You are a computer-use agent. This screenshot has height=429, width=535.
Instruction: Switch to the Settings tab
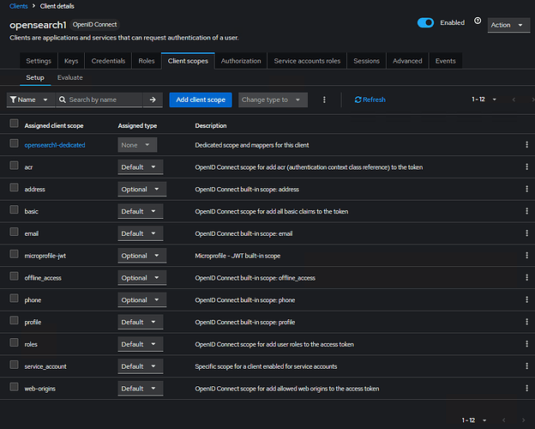point(39,61)
